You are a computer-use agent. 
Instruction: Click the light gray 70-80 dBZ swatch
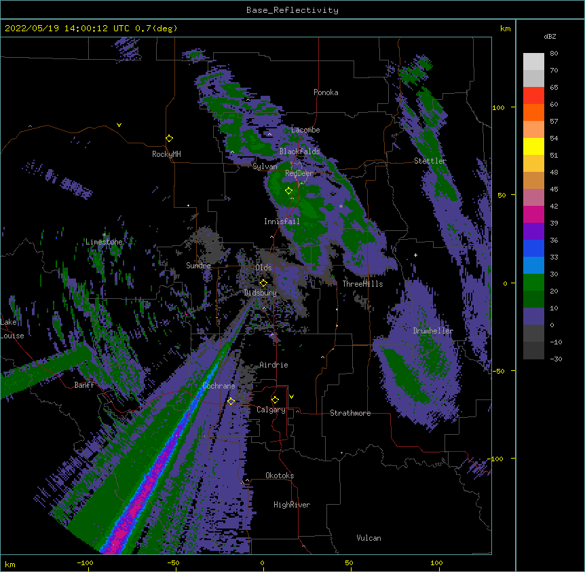[x=533, y=62]
